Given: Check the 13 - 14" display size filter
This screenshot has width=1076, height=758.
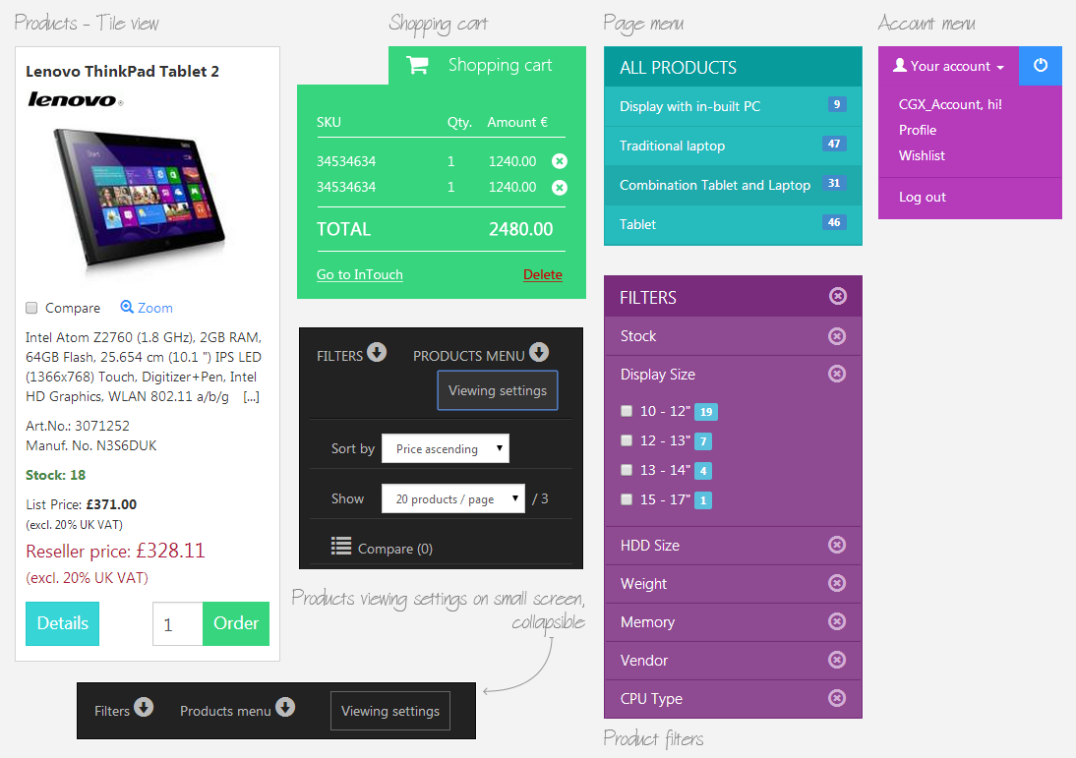Looking at the screenshot, I should tap(627, 470).
